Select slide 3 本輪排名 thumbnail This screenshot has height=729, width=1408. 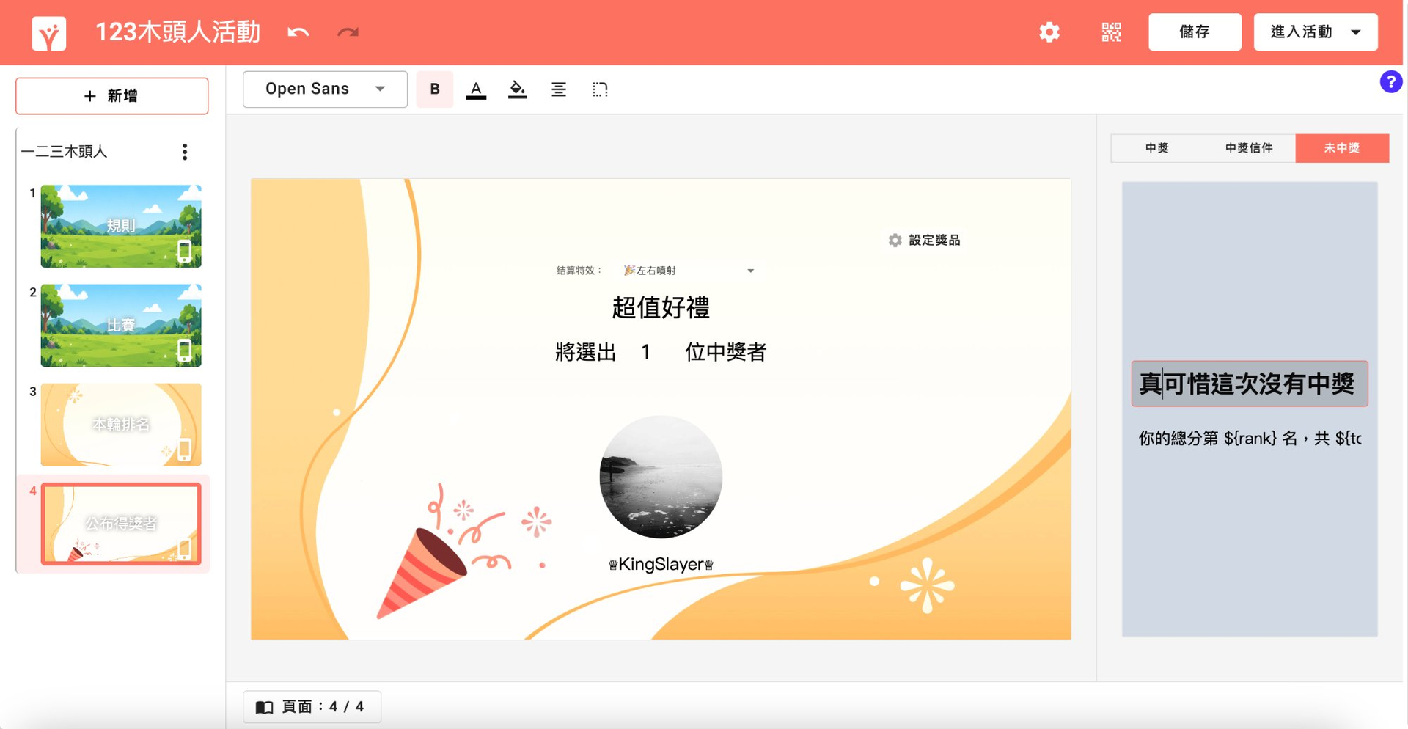point(121,425)
